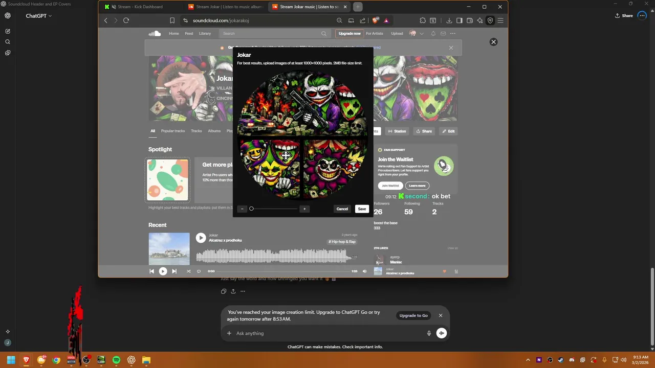Toggle shuffle in the player
The width and height of the screenshot is (655, 368).
coord(188,271)
